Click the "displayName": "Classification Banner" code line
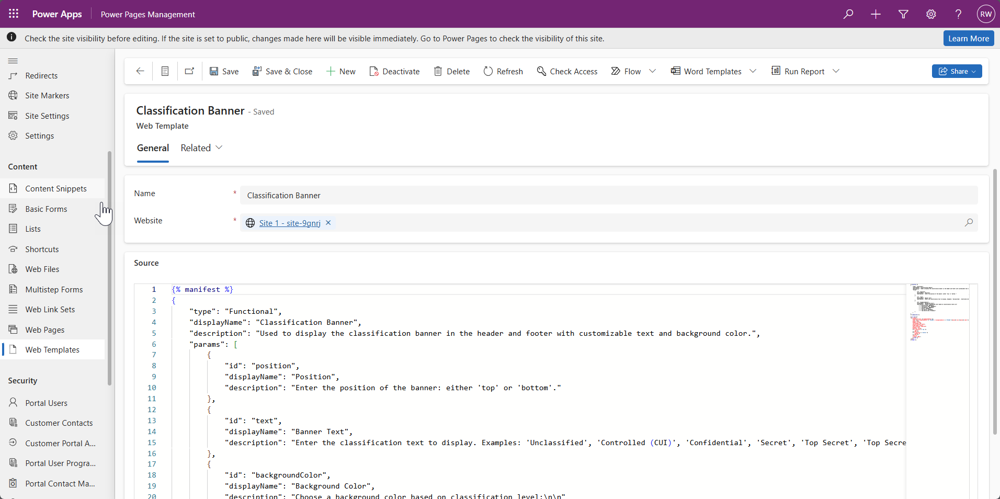Viewport: 1000px width, 499px height. tap(275, 322)
